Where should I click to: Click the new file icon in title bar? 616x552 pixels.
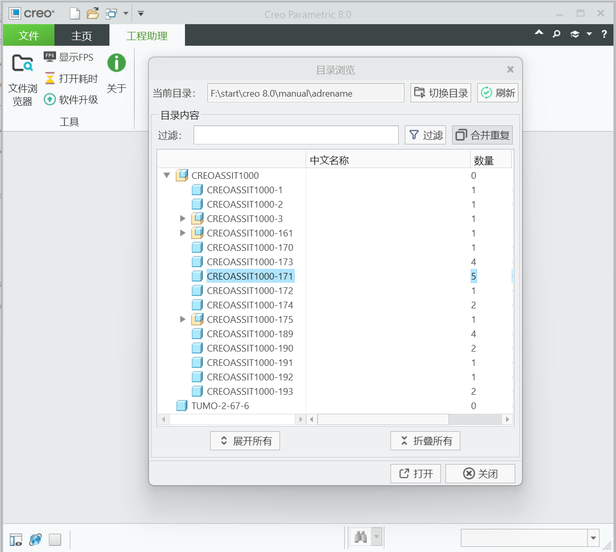click(75, 14)
